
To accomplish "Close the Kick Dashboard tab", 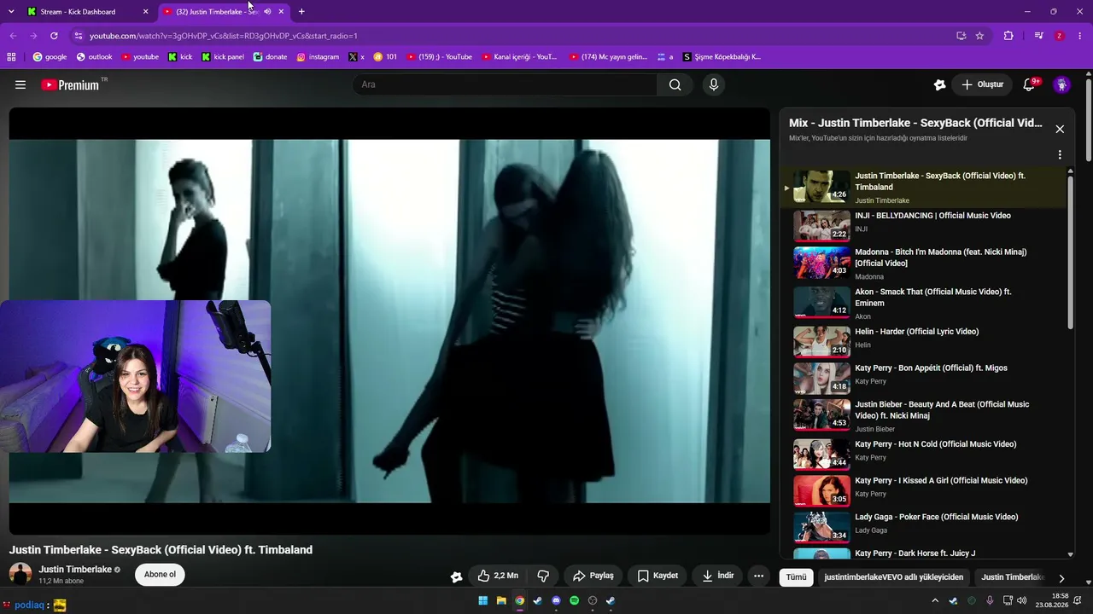I will (x=145, y=12).
